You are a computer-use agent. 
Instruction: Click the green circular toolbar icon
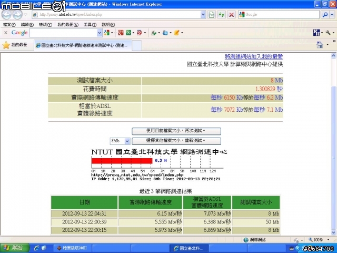click(x=128, y=33)
